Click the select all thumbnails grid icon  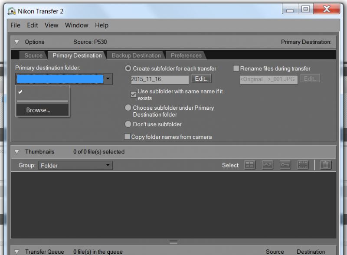[250, 165]
